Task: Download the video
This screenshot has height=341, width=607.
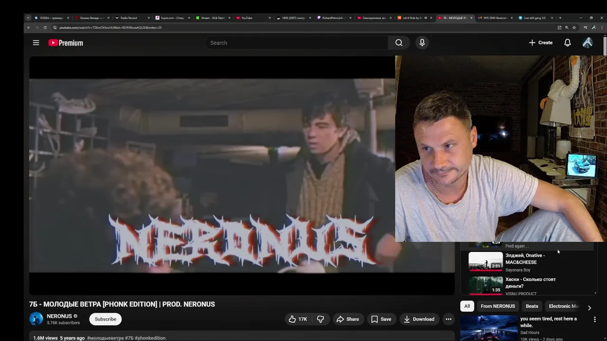Action: click(x=419, y=319)
